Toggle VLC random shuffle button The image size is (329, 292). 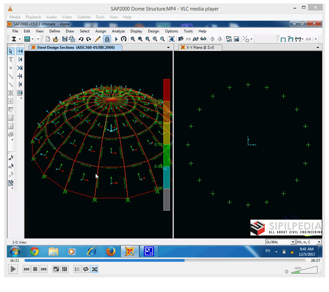[x=95, y=269]
